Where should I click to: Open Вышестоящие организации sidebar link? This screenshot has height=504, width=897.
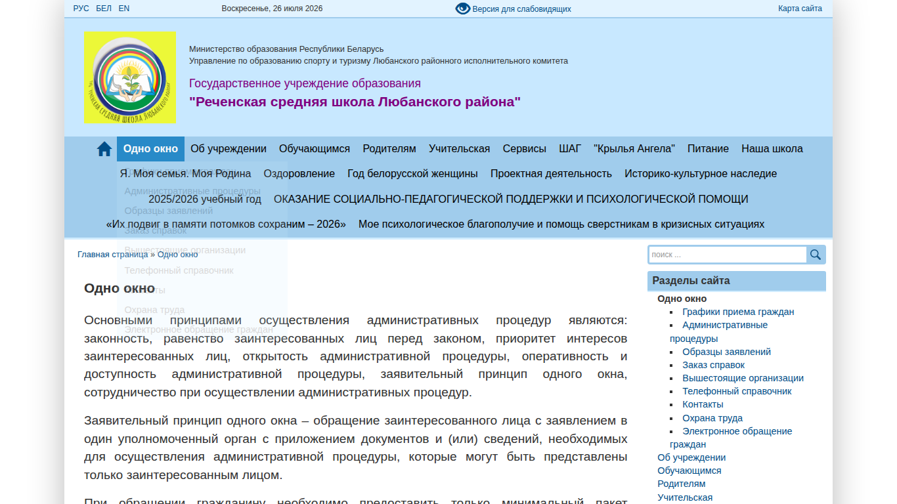(x=743, y=378)
